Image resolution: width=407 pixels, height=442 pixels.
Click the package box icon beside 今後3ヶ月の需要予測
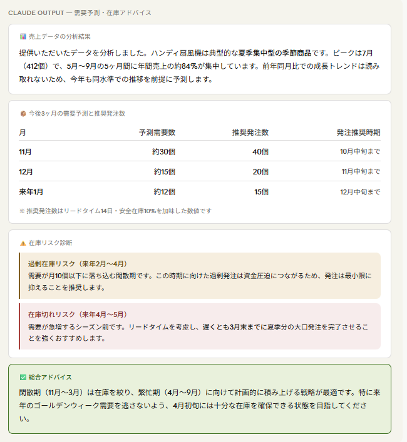point(23,113)
